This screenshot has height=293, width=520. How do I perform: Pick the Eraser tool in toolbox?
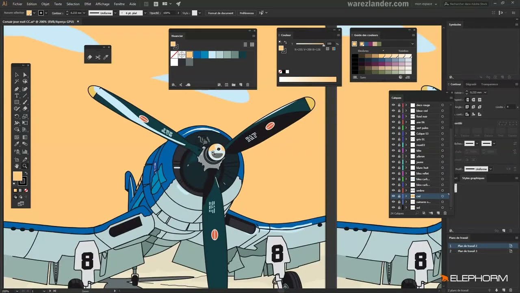click(25, 109)
